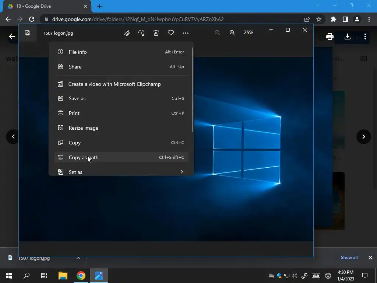Open Drive preview more actions menu
The image size is (377, 283).
pyautogui.click(x=365, y=36)
